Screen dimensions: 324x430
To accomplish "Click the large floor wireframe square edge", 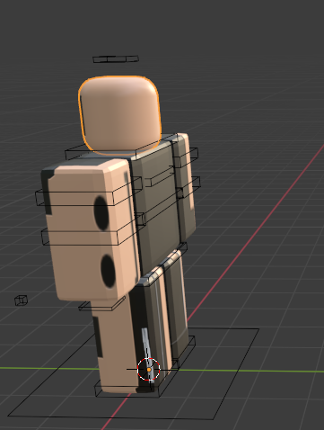I will [x=110, y=417].
